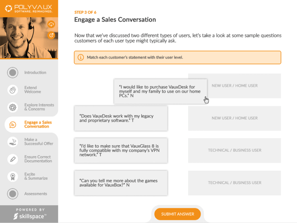Image resolution: width=297 pixels, height=223 pixels.
Task: Click the legacy and proprietary software statement
Action: pos(121,118)
